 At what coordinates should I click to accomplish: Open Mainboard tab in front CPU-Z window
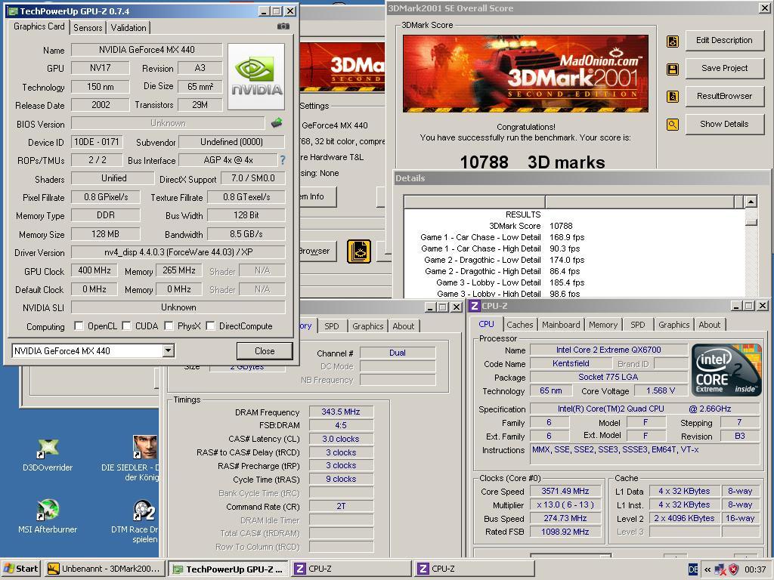[x=561, y=325]
